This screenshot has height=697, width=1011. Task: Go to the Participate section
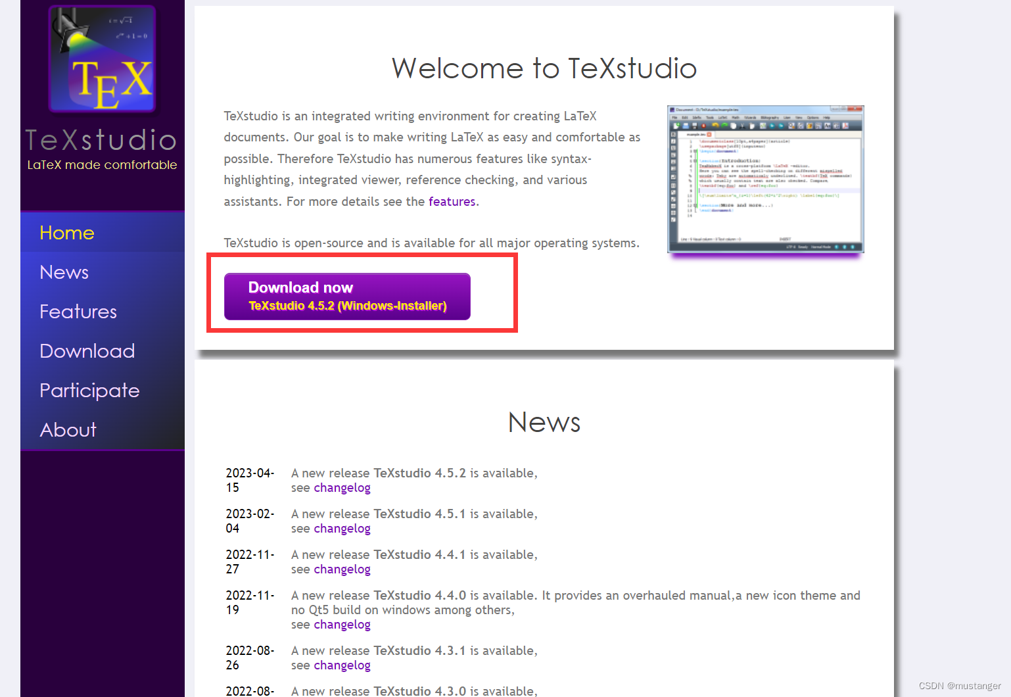click(x=89, y=391)
